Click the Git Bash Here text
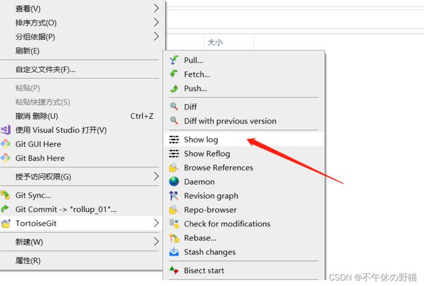 tap(40, 158)
